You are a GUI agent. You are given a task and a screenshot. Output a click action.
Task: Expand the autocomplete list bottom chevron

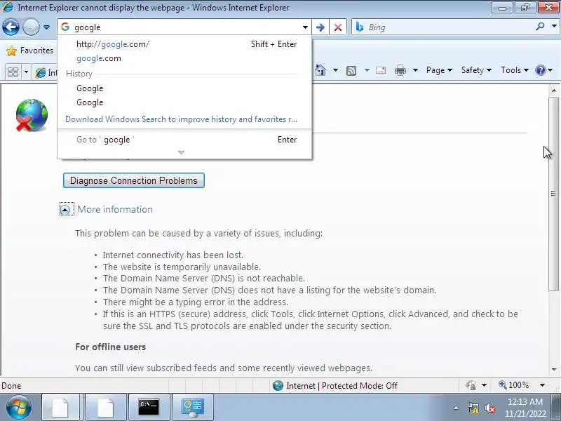[x=181, y=152]
